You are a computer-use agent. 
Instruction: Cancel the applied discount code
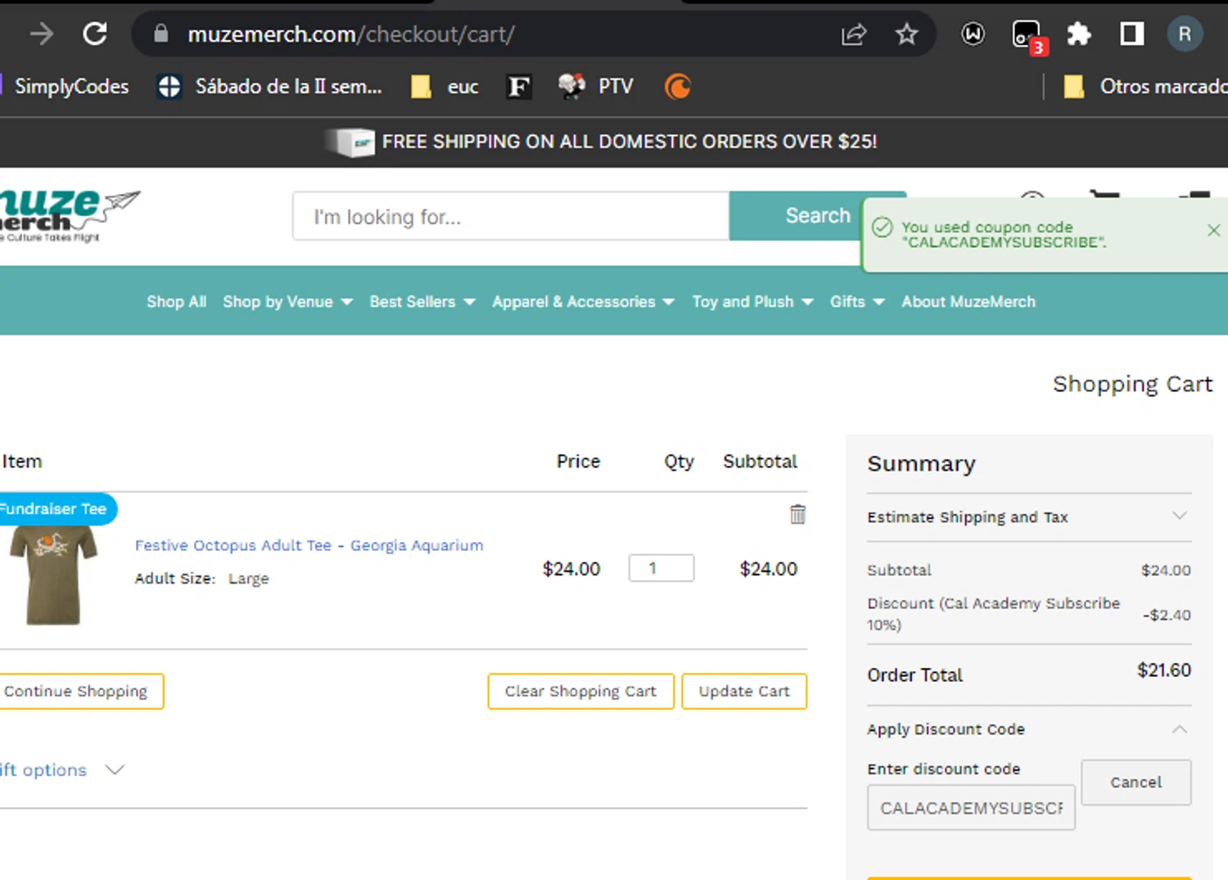pos(1135,783)
